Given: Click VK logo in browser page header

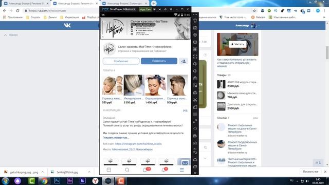Looking at the screenshot, I should coord(67,25).
